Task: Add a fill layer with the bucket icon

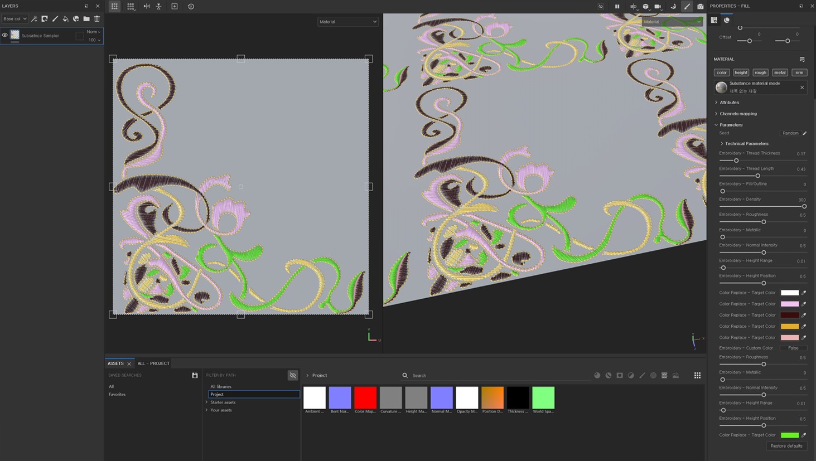Action: pyautogui.click(x=65, y=19)
